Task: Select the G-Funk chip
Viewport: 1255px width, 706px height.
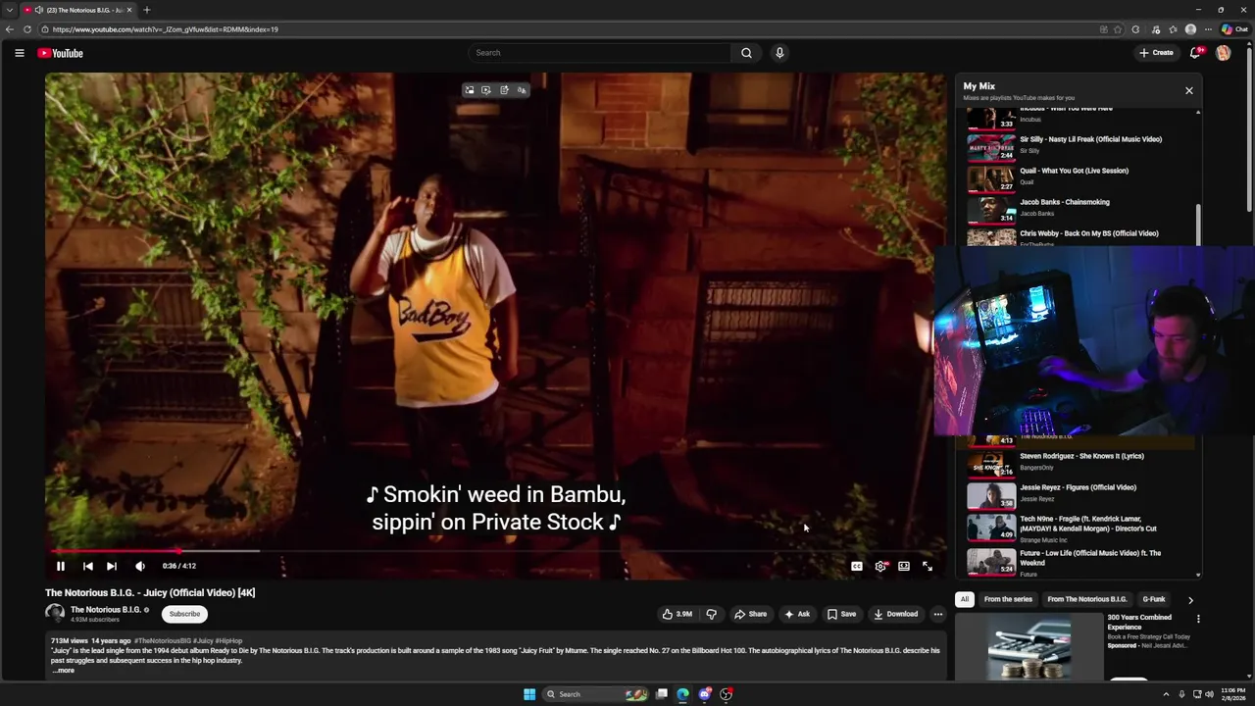Action: pyautogui.click(x=1154, y=599)
